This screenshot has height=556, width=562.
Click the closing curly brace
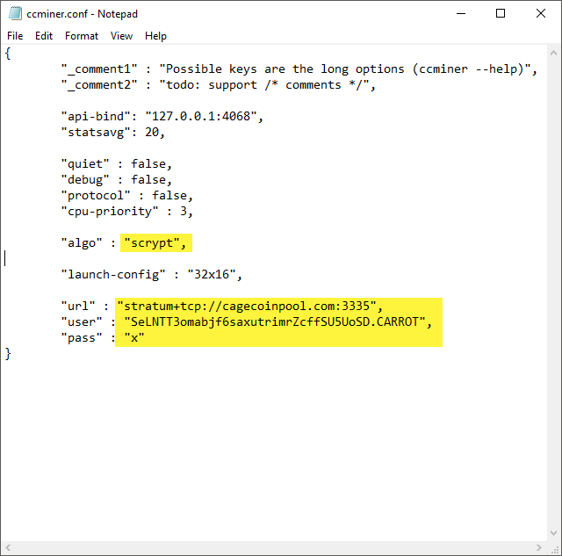coord(8,354)
